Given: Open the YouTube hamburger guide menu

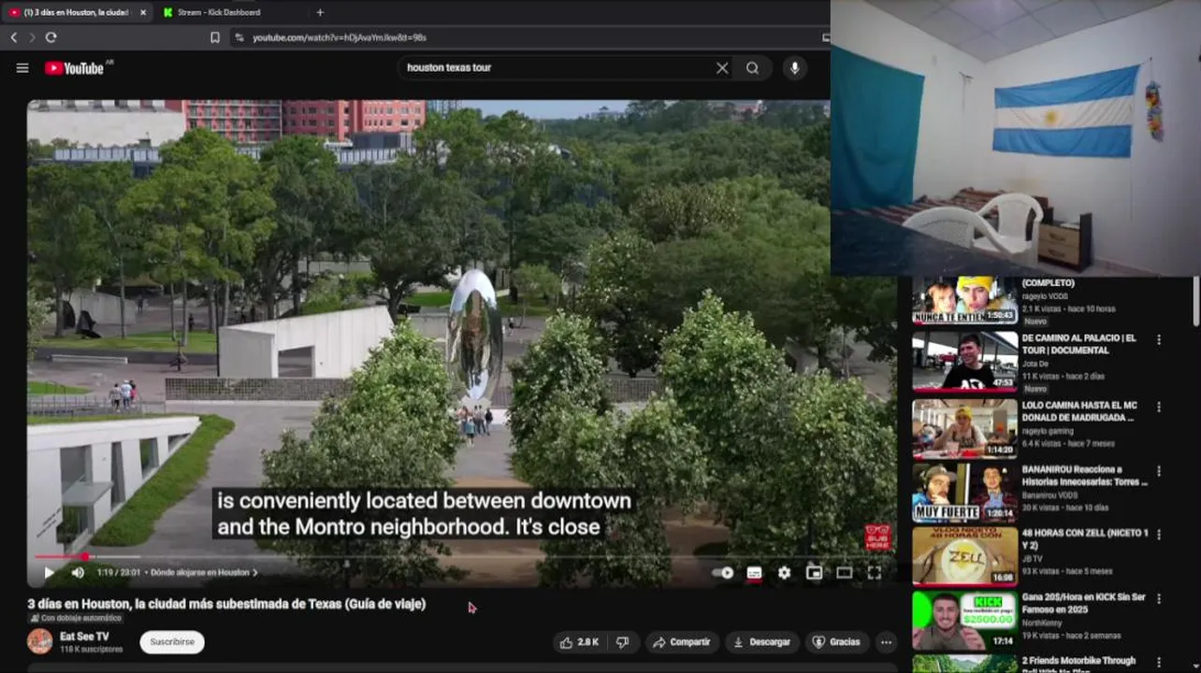Looking at the screenshot, I should (x=22, y=68).
